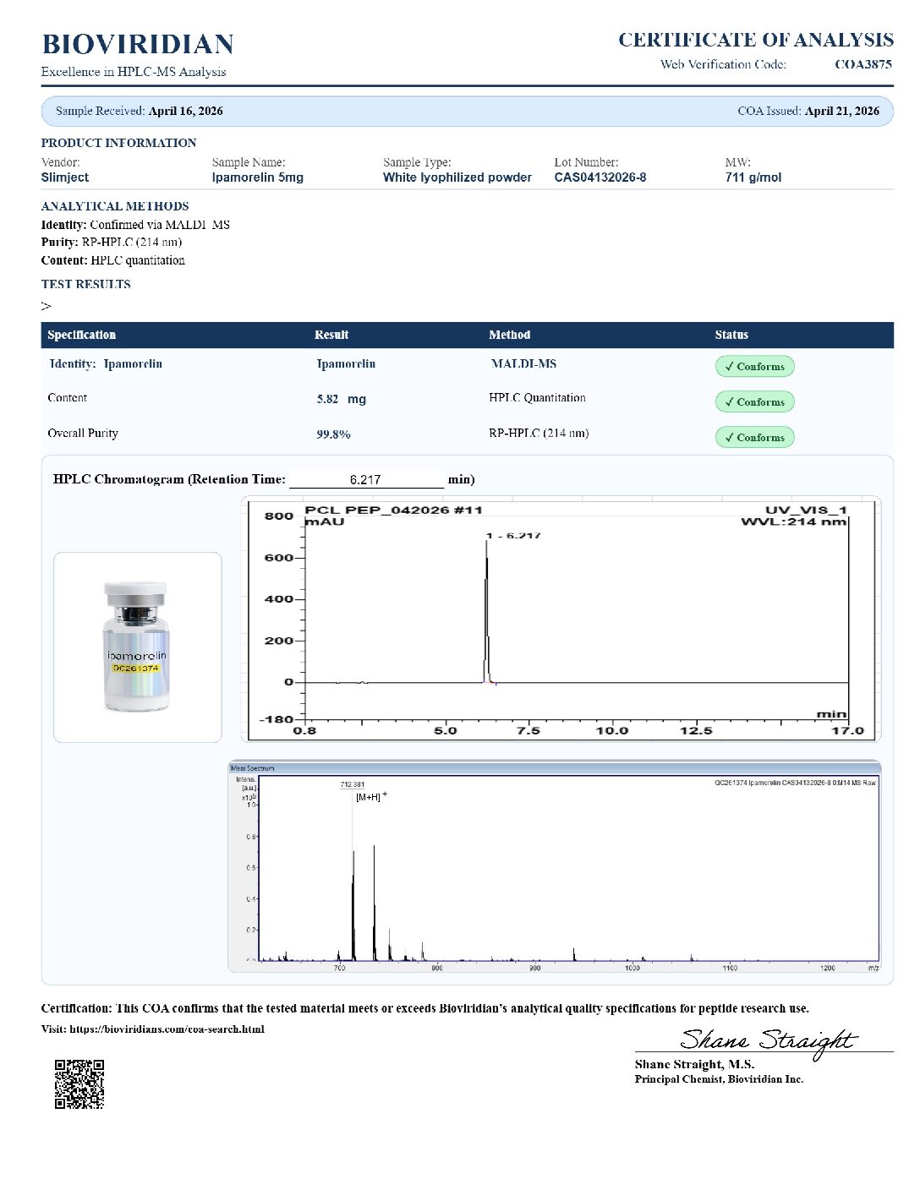Select the BIOVIRIDIAN logo text
The image size is (920, 1190).
pyautogui.click(x=138, y=44)
